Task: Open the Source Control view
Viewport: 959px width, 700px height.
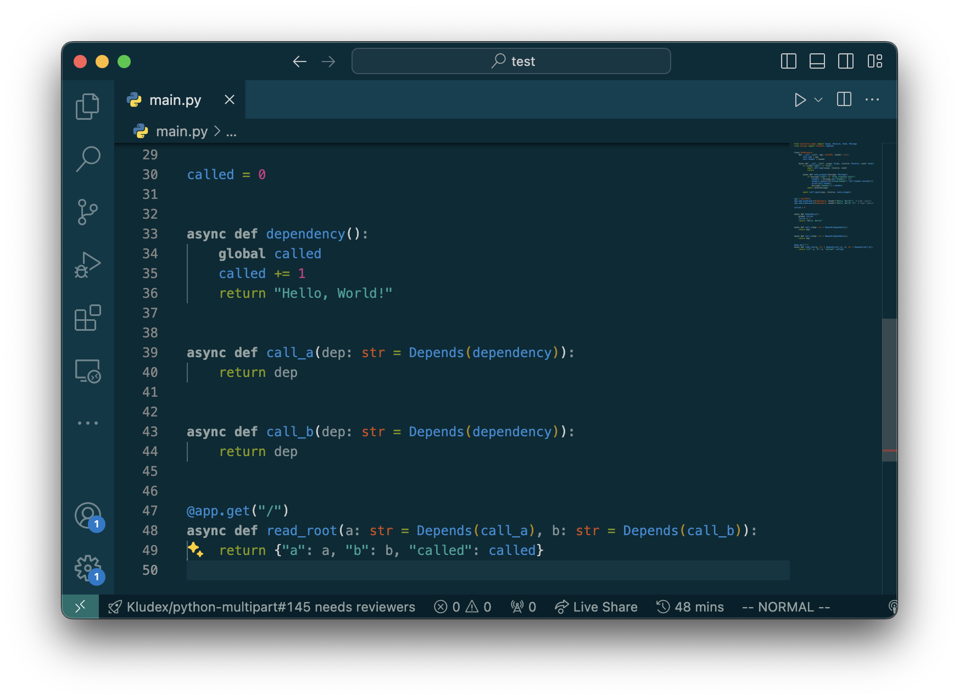Action: (x=87, y=212)
